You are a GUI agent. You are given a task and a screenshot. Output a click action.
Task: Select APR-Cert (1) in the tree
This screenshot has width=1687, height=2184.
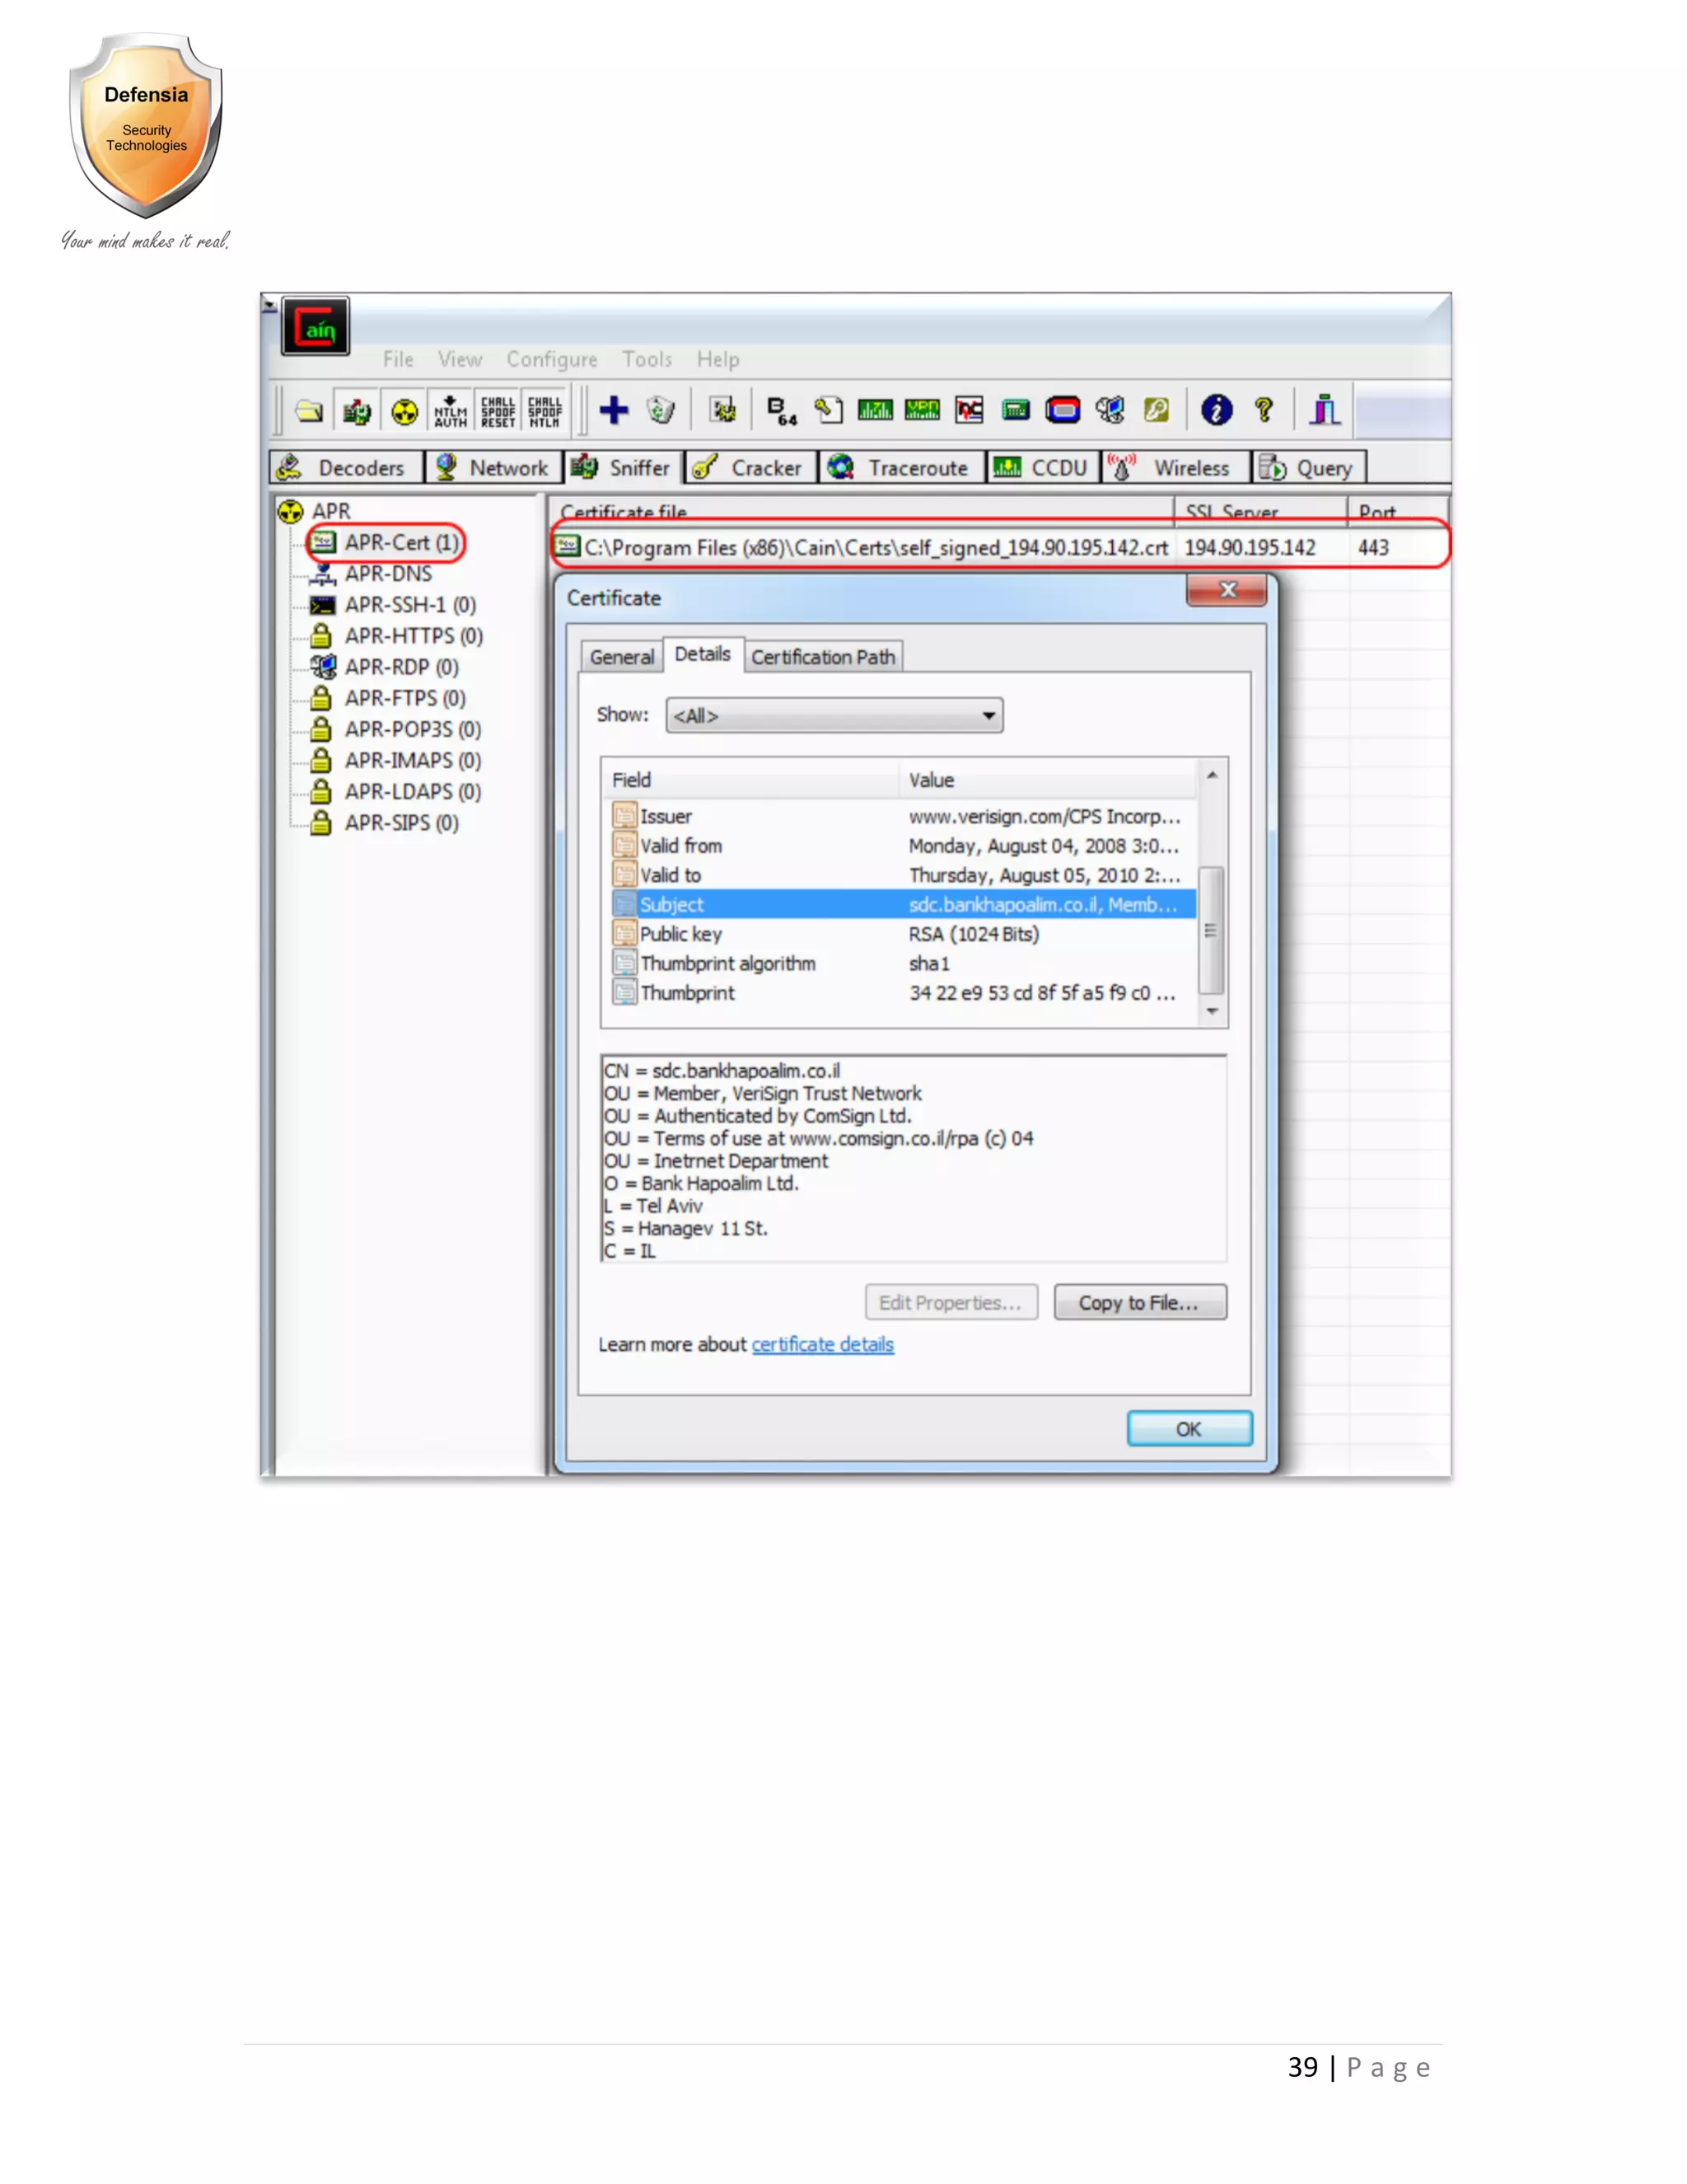coord(402,542)
